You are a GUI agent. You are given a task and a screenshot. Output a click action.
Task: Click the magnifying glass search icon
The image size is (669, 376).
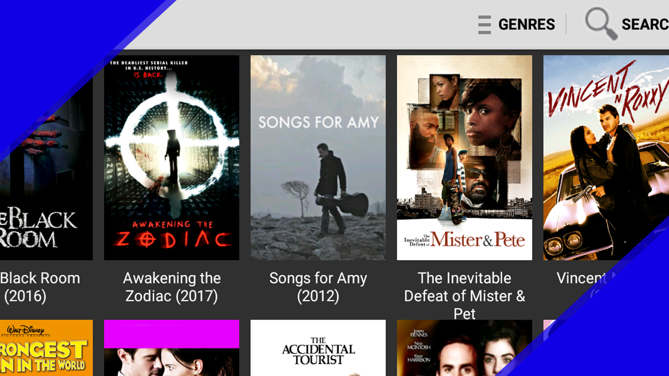tap(601, 23)
